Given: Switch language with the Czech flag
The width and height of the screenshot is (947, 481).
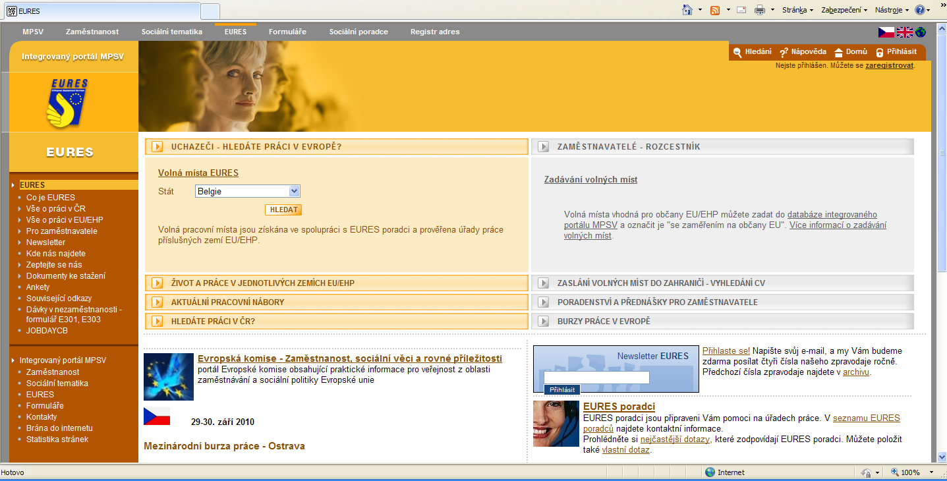Looking at the screenshot, I should (886, 32).
